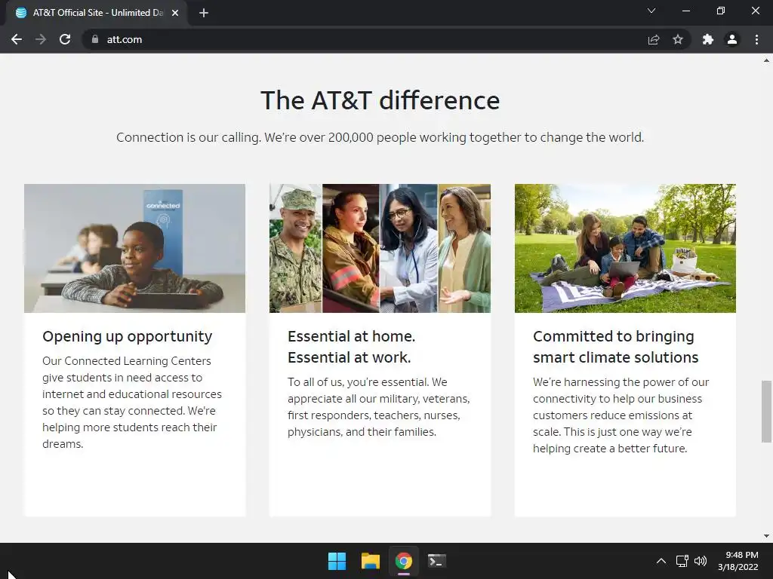Click the Connected Learning Centers paragraph

click(x=132, y=403)
